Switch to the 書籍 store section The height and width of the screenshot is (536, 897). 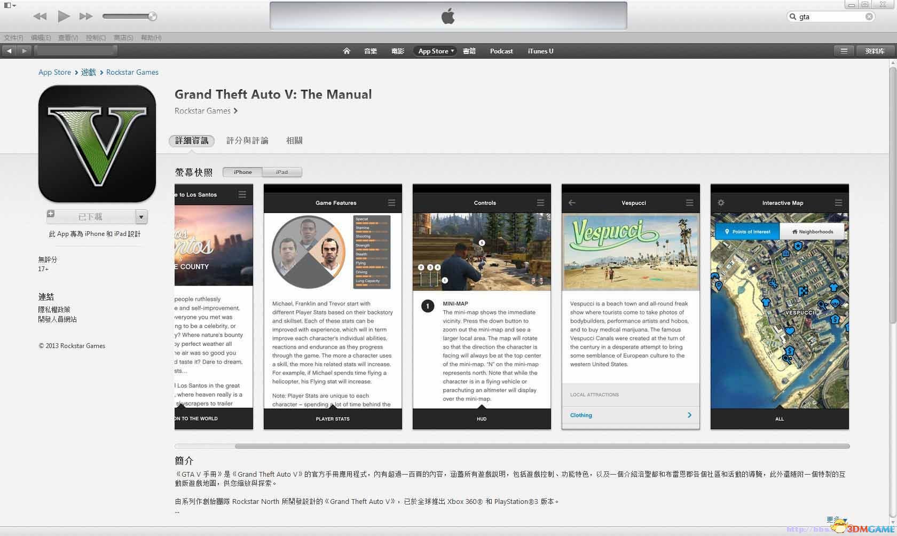pyautogui.click(x=469, y=51)
